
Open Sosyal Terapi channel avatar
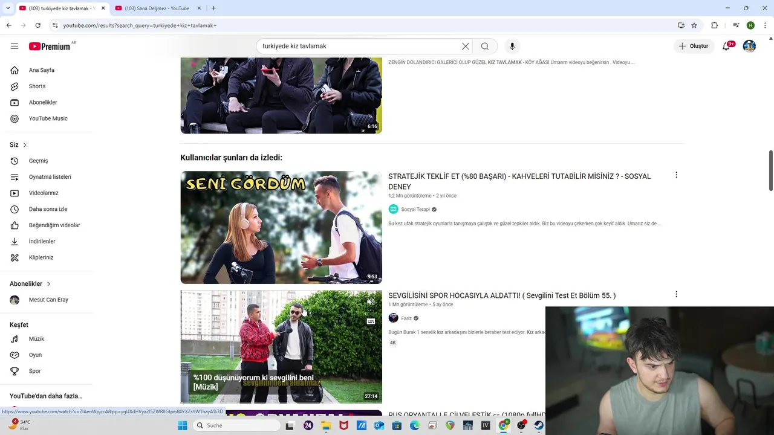click(x=393, y=209)
